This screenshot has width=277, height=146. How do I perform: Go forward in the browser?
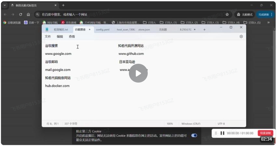[13, 14]
